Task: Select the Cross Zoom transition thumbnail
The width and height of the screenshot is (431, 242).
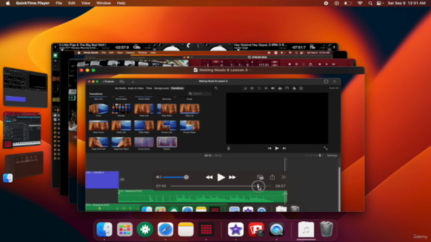Action: click(144, 142)
